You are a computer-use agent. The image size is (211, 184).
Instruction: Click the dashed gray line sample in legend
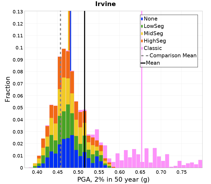(x=145, y=56)
